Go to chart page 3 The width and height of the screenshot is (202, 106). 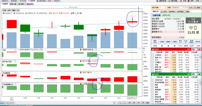[7, 103]
